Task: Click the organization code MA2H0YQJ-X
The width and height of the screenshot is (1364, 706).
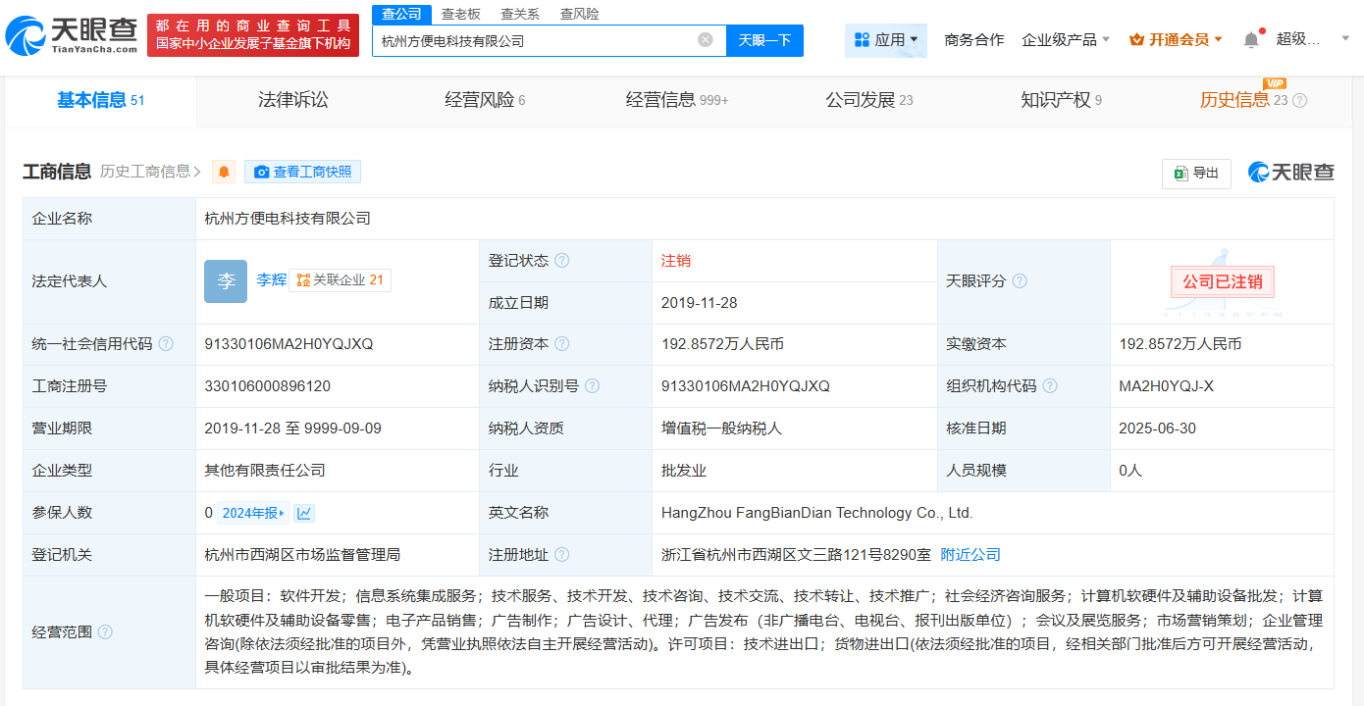Action: [x=1166, y=386]
